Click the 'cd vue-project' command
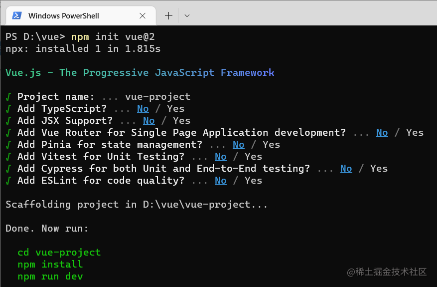437x287 pixels. coord(59,253)
